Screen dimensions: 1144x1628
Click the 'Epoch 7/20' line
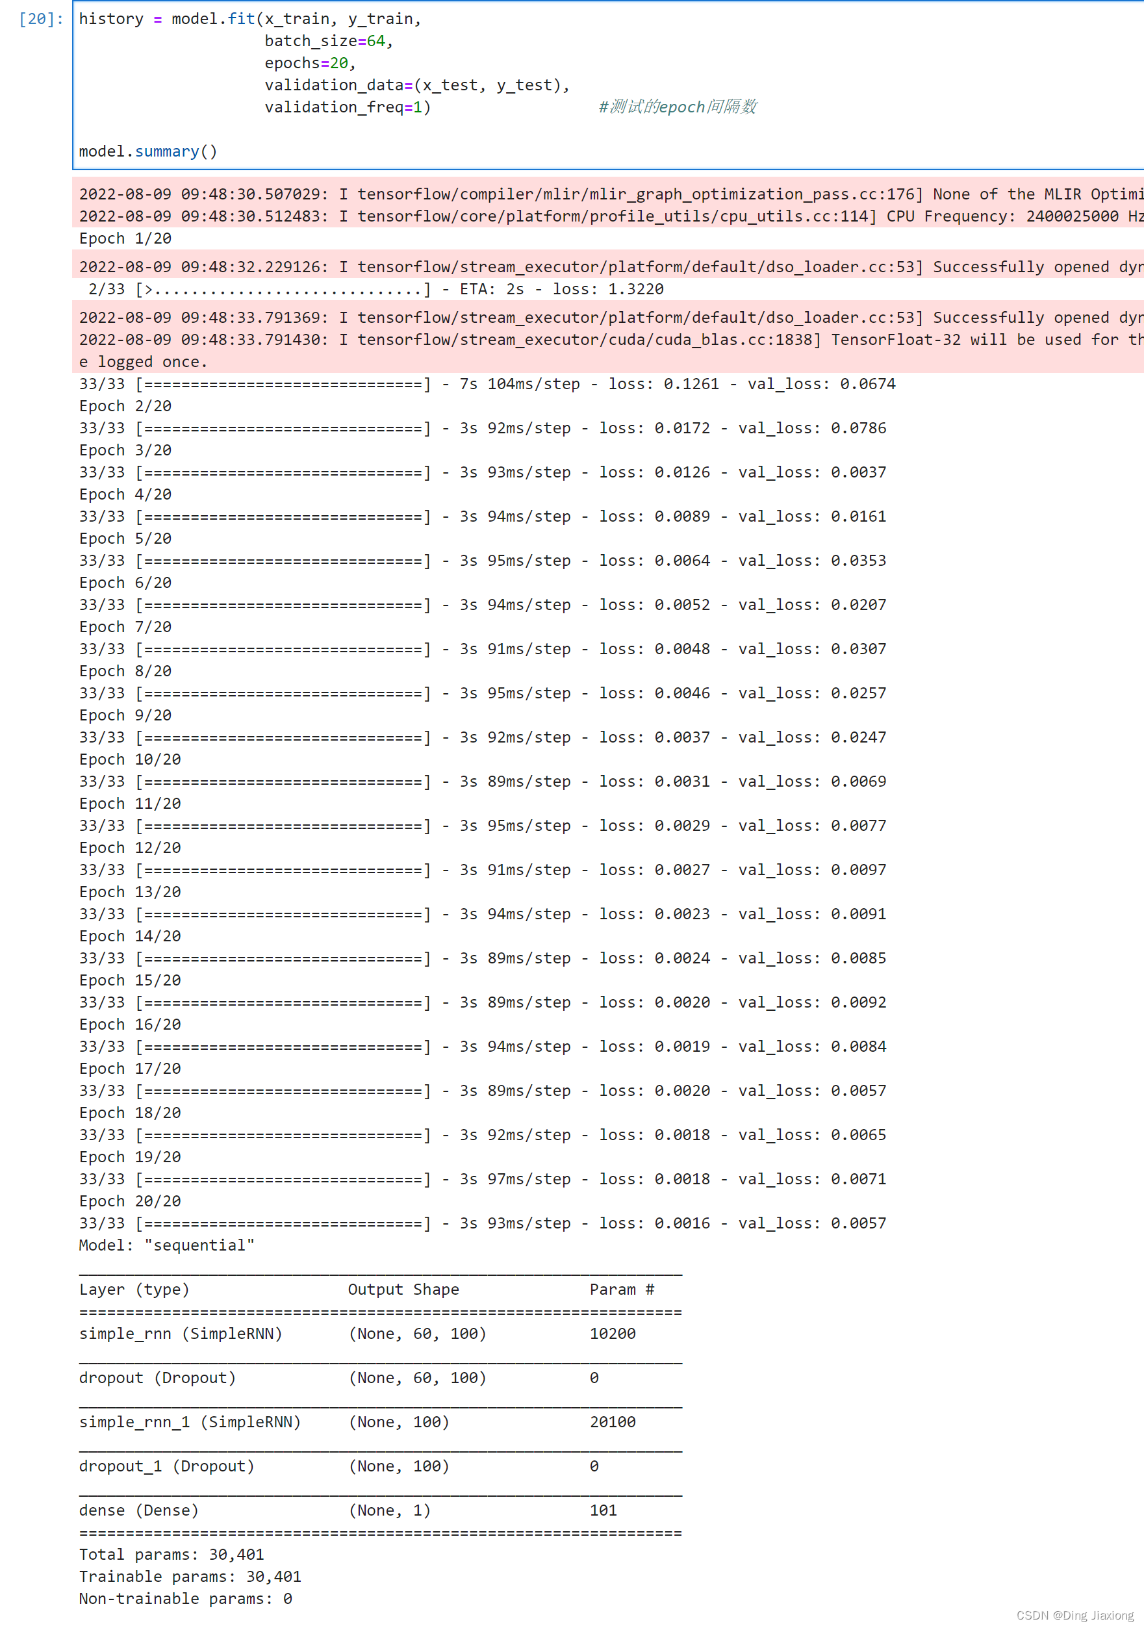[x=125, y=627]
